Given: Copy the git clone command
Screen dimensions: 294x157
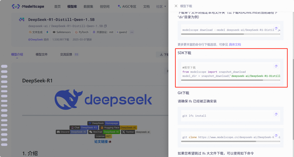Looking at the screenshot, I should tap(276, 136).
